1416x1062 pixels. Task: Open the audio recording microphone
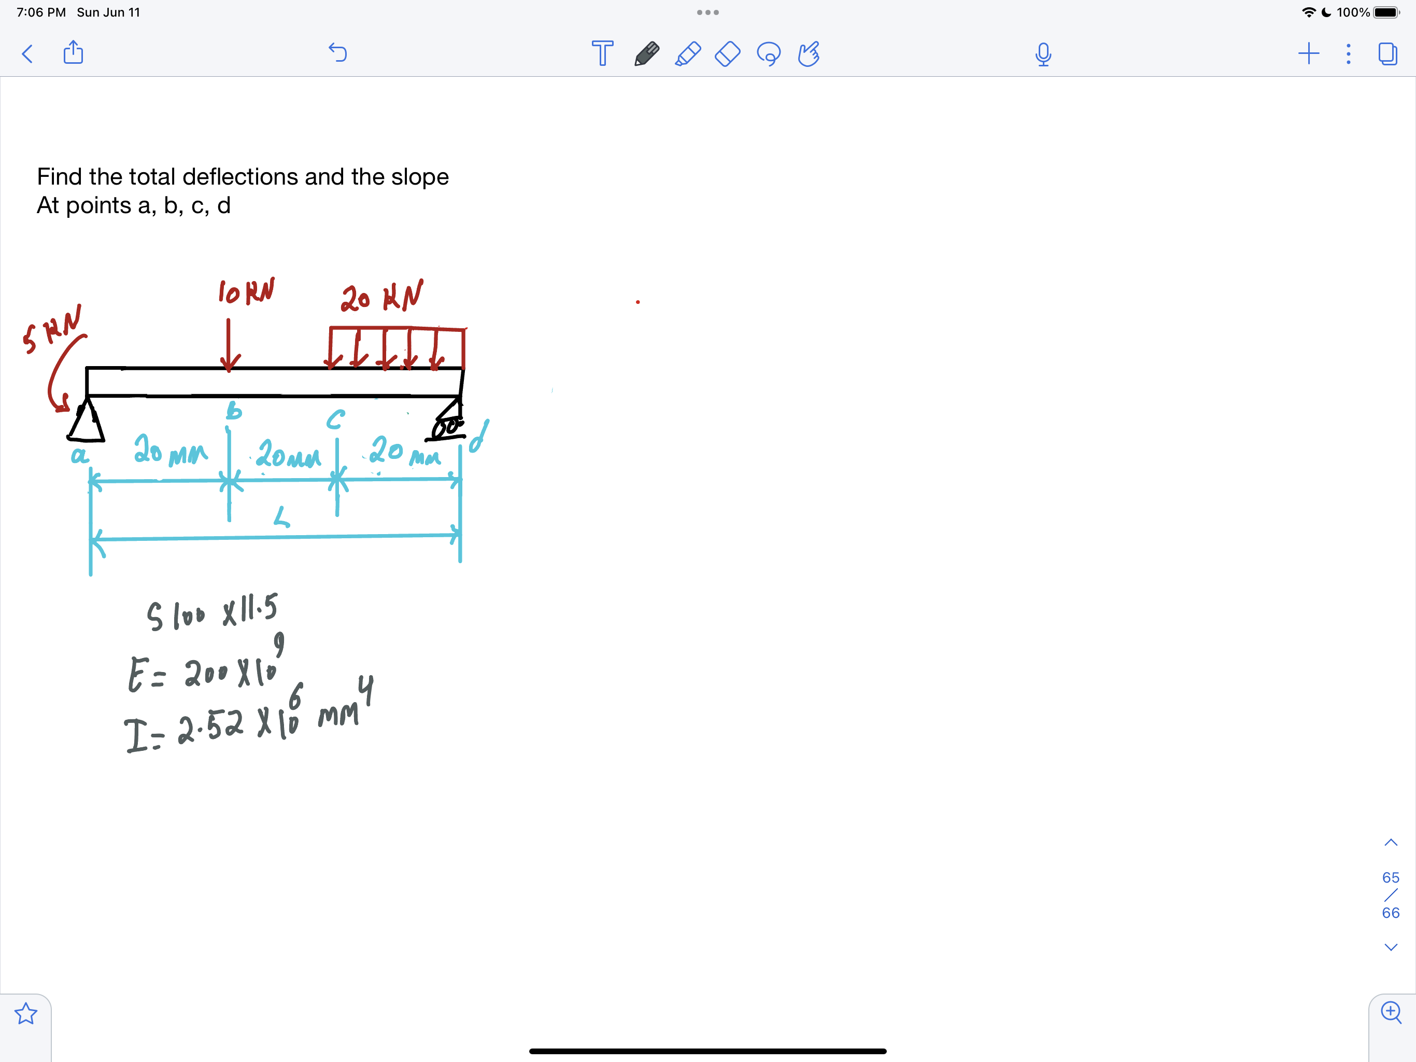click(1043, 54)
